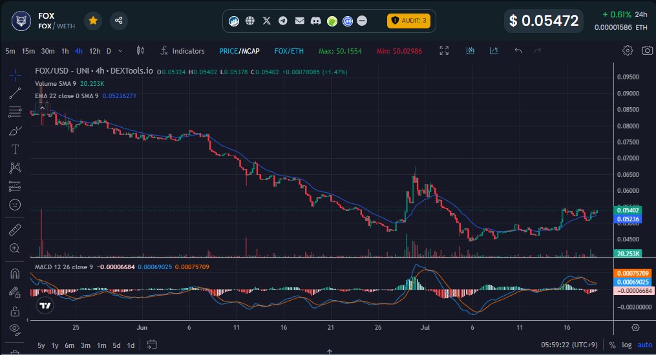Screen dimensions: 656x355
Task: Open the Telegram link icon
Action: point(283,21)
